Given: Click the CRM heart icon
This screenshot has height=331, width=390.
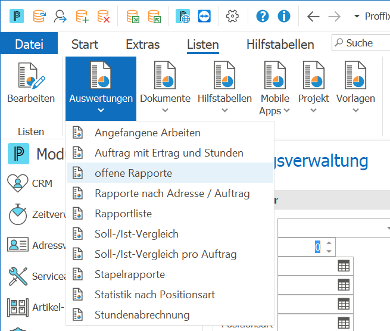Looking at the screenshot, I should pos(18,183).
